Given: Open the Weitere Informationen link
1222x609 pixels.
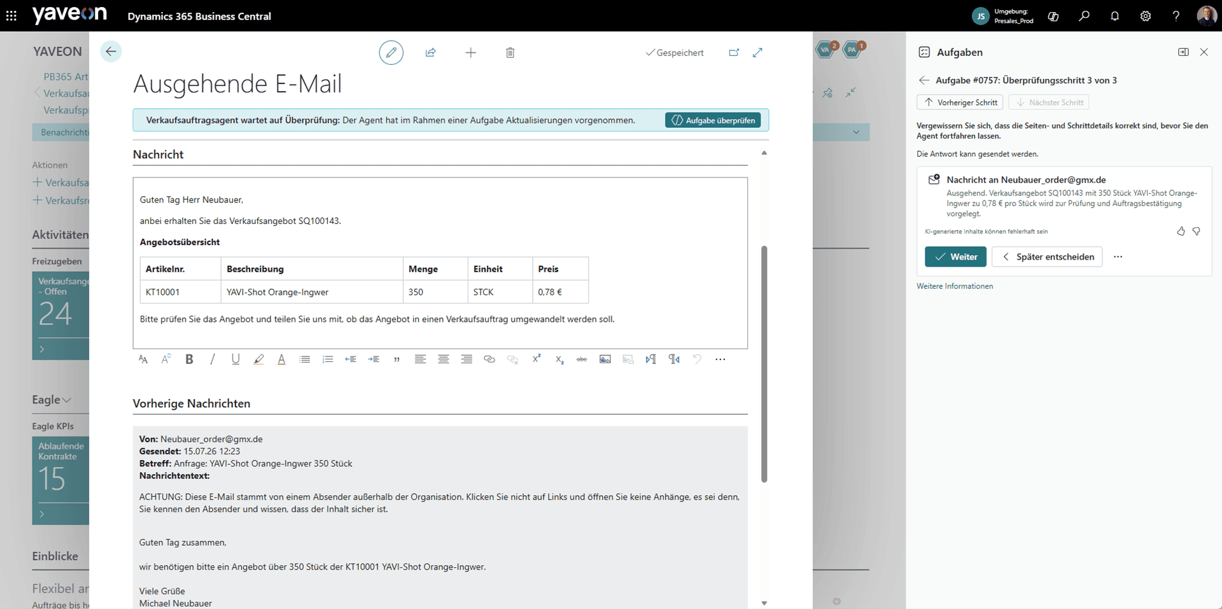Looking at the screenshot, I should pyautogui.click(x=955, y=286).
